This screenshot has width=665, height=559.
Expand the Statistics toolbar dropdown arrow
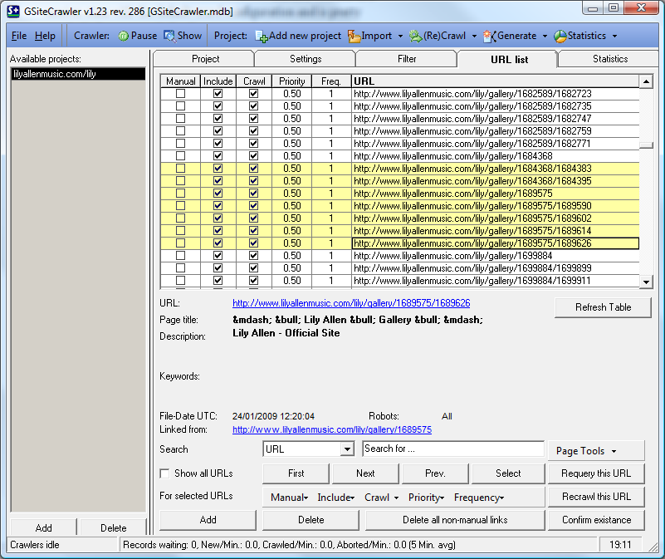point(614,37)
